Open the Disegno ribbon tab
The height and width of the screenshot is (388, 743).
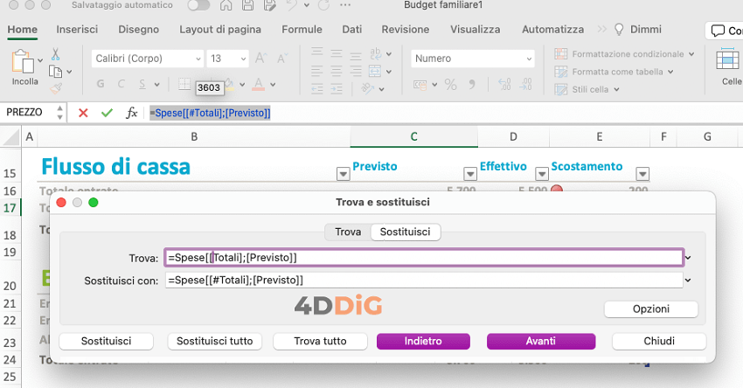[x=138, y=30]
